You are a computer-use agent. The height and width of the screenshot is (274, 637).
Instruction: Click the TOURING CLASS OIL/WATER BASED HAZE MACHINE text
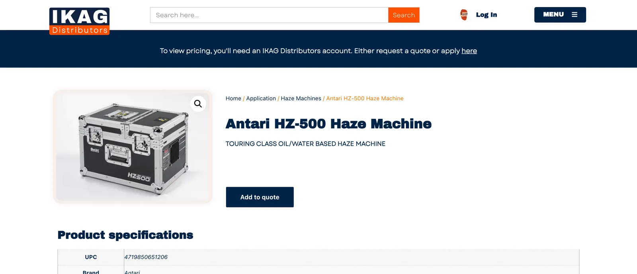click(x=305, y=144)
